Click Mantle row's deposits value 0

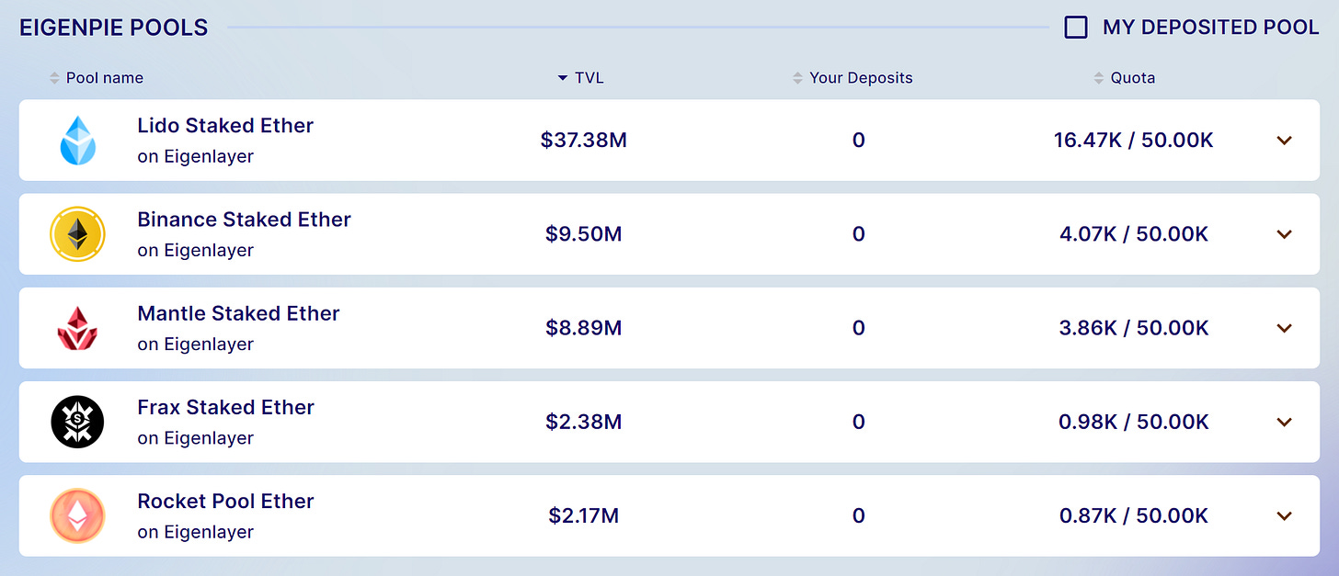click(x=858, y=328)
